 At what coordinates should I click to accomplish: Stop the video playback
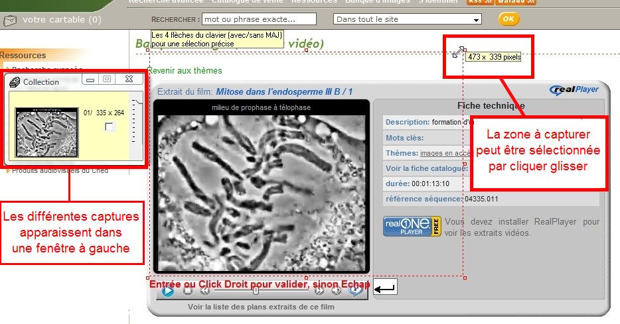click(x=188, y=290)
